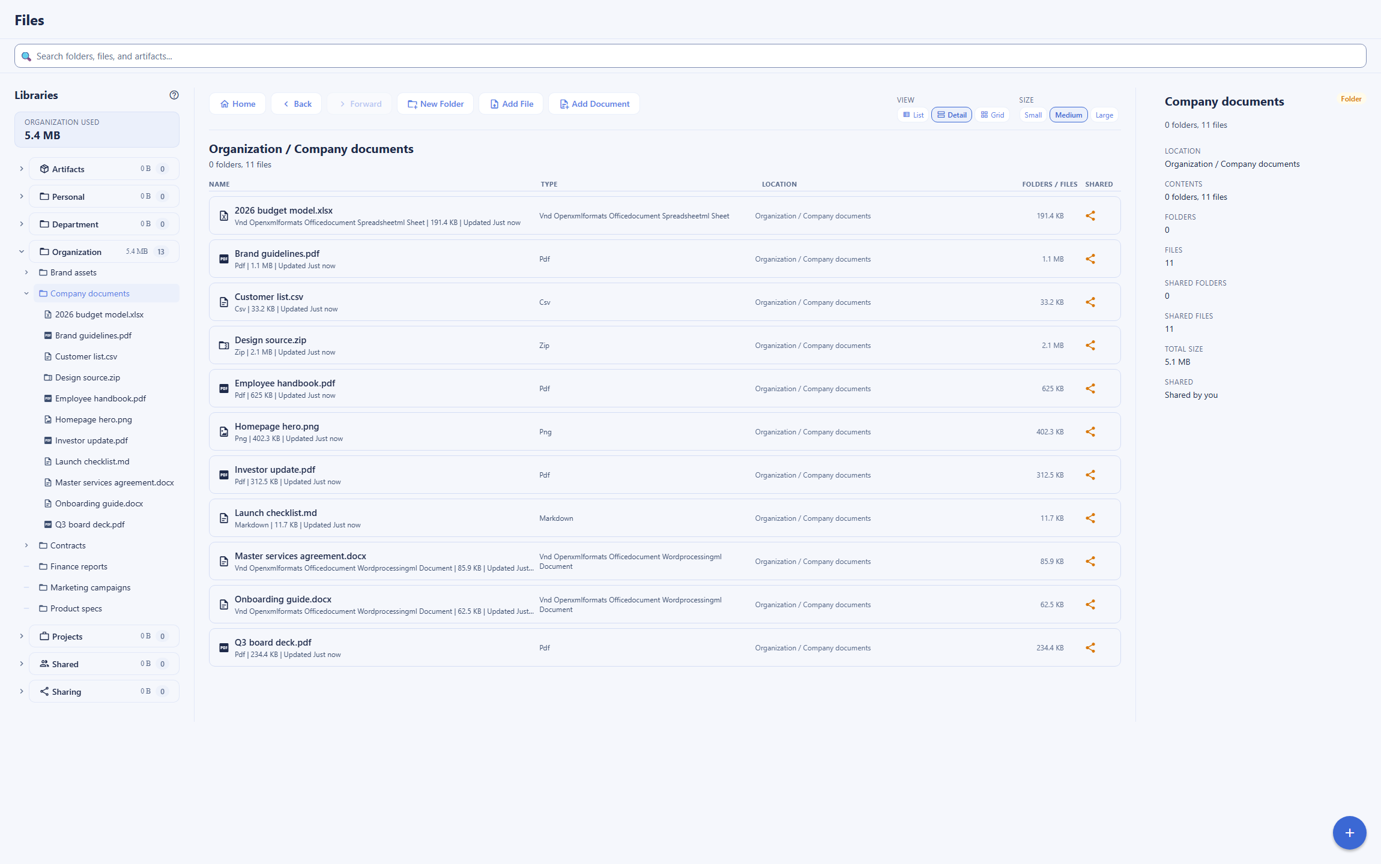Click share icon for Employee handbook.pdf

(x=1090, y=389)
